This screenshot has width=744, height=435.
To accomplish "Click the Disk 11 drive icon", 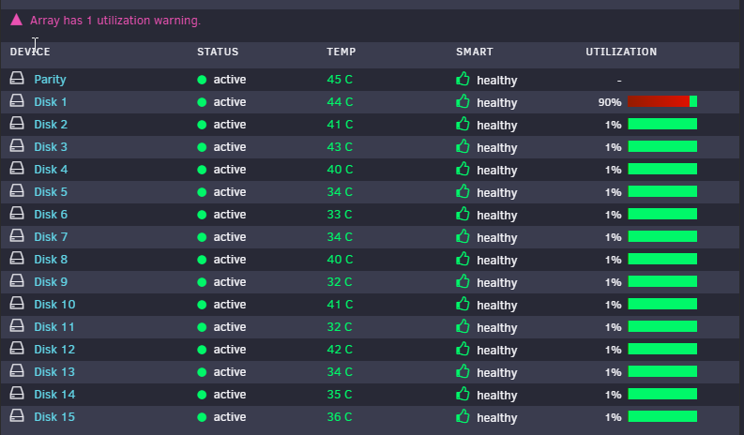I will (17, 326).
